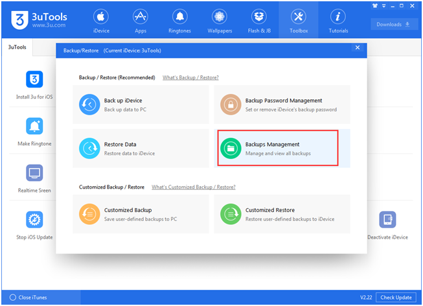
Task: Open the iDevice section
Action: point(101,21)
